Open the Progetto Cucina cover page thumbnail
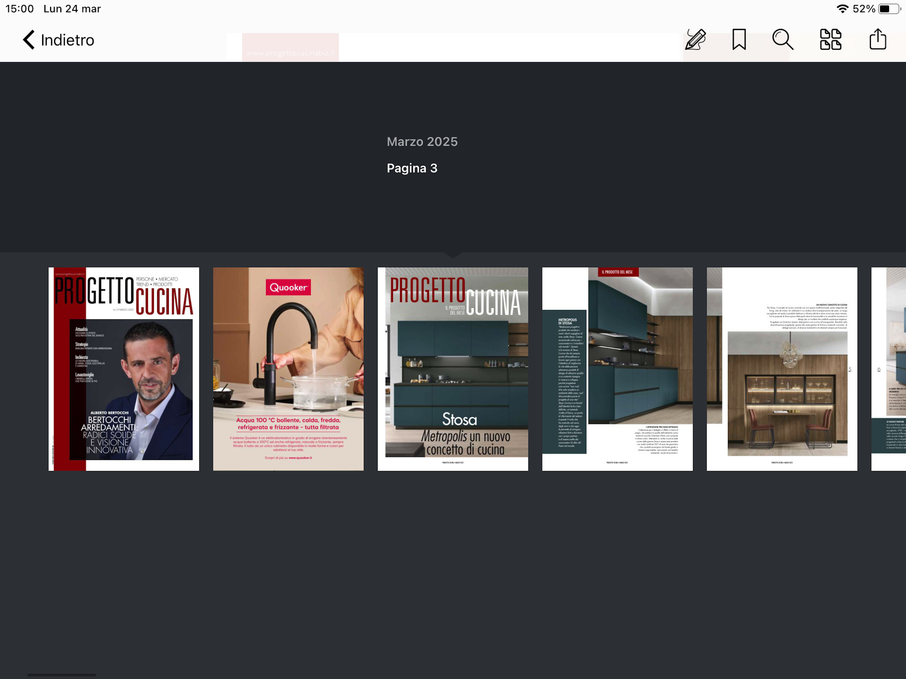The image size is (906, 679). click(124, 369)
